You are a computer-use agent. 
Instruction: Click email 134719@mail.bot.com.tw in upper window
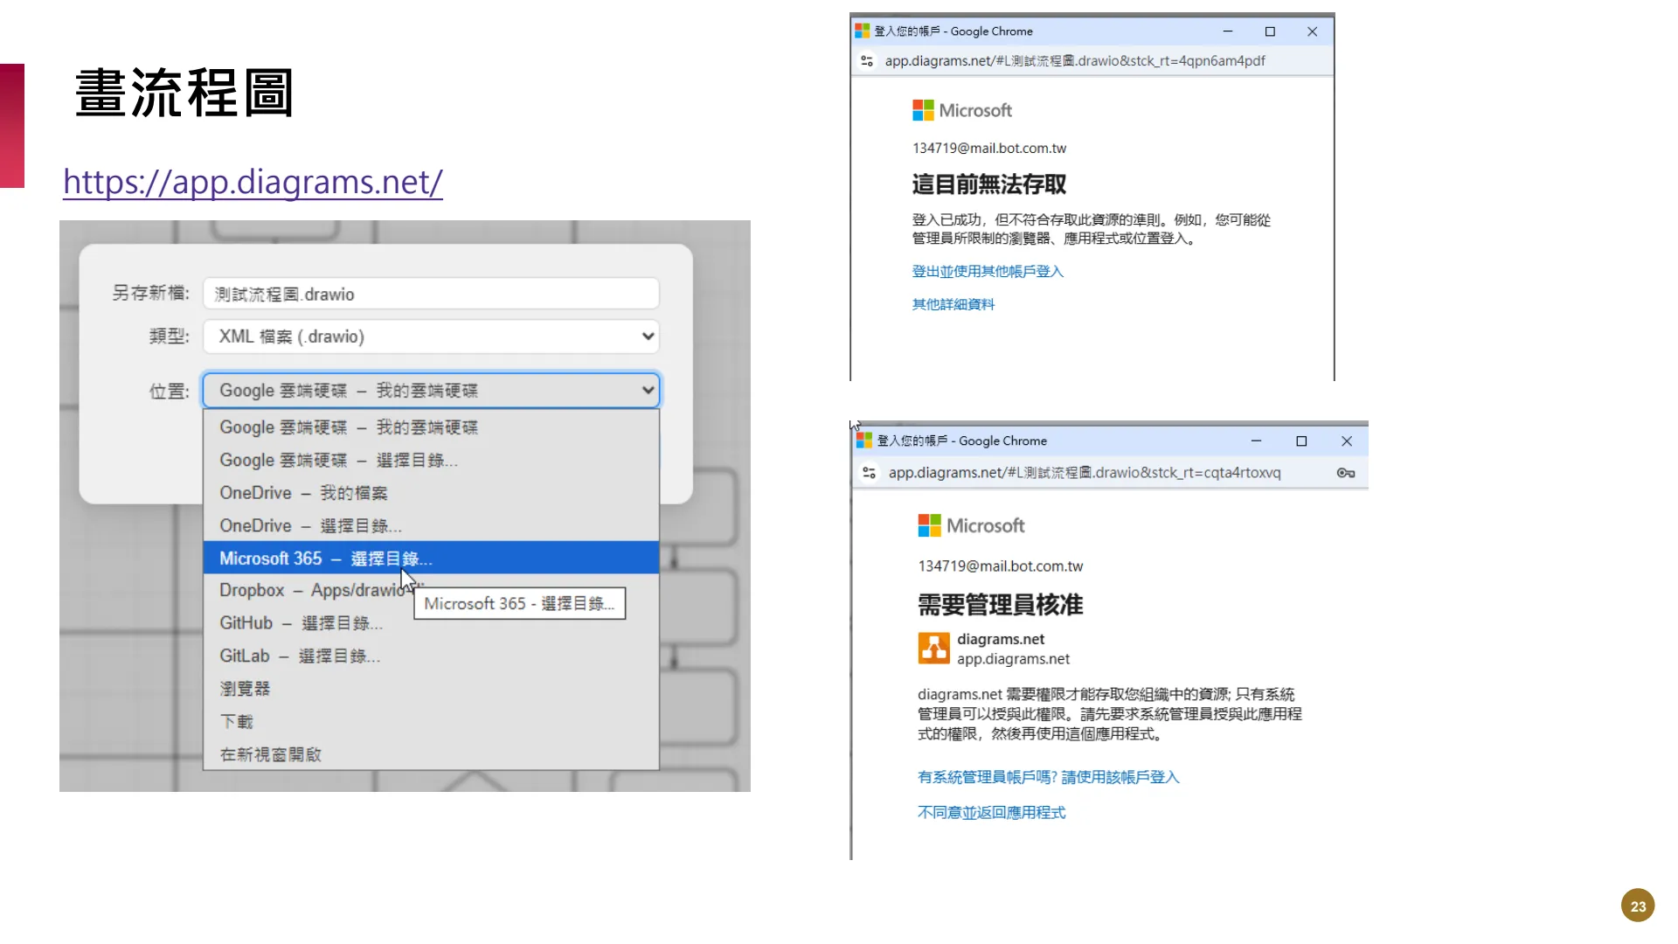989,149
